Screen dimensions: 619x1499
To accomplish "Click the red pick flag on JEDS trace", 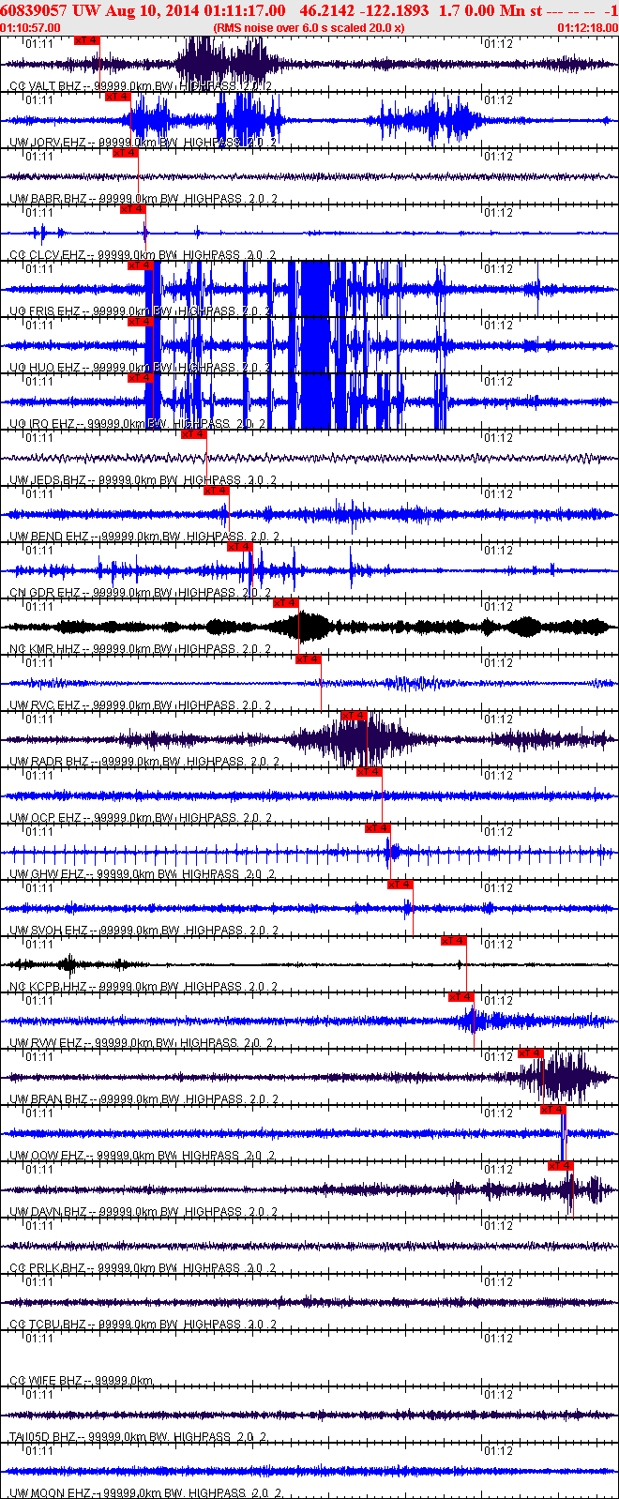I will coord(193,434).
